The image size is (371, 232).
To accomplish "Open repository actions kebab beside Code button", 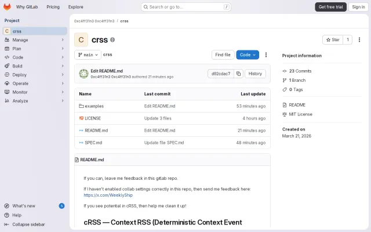I will point(266,55).
